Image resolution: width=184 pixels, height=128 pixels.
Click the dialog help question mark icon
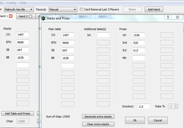168,17
